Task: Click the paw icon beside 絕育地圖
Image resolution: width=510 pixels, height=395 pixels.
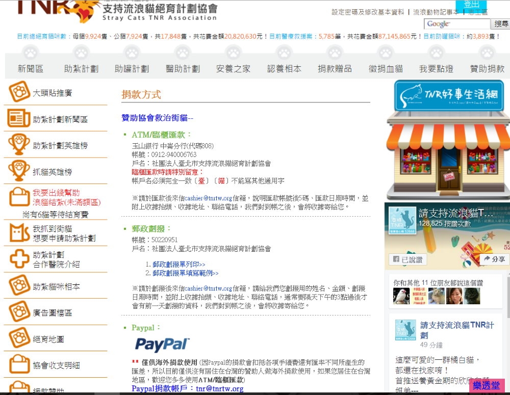Action: pyautogui.click(x=19, y=338)
